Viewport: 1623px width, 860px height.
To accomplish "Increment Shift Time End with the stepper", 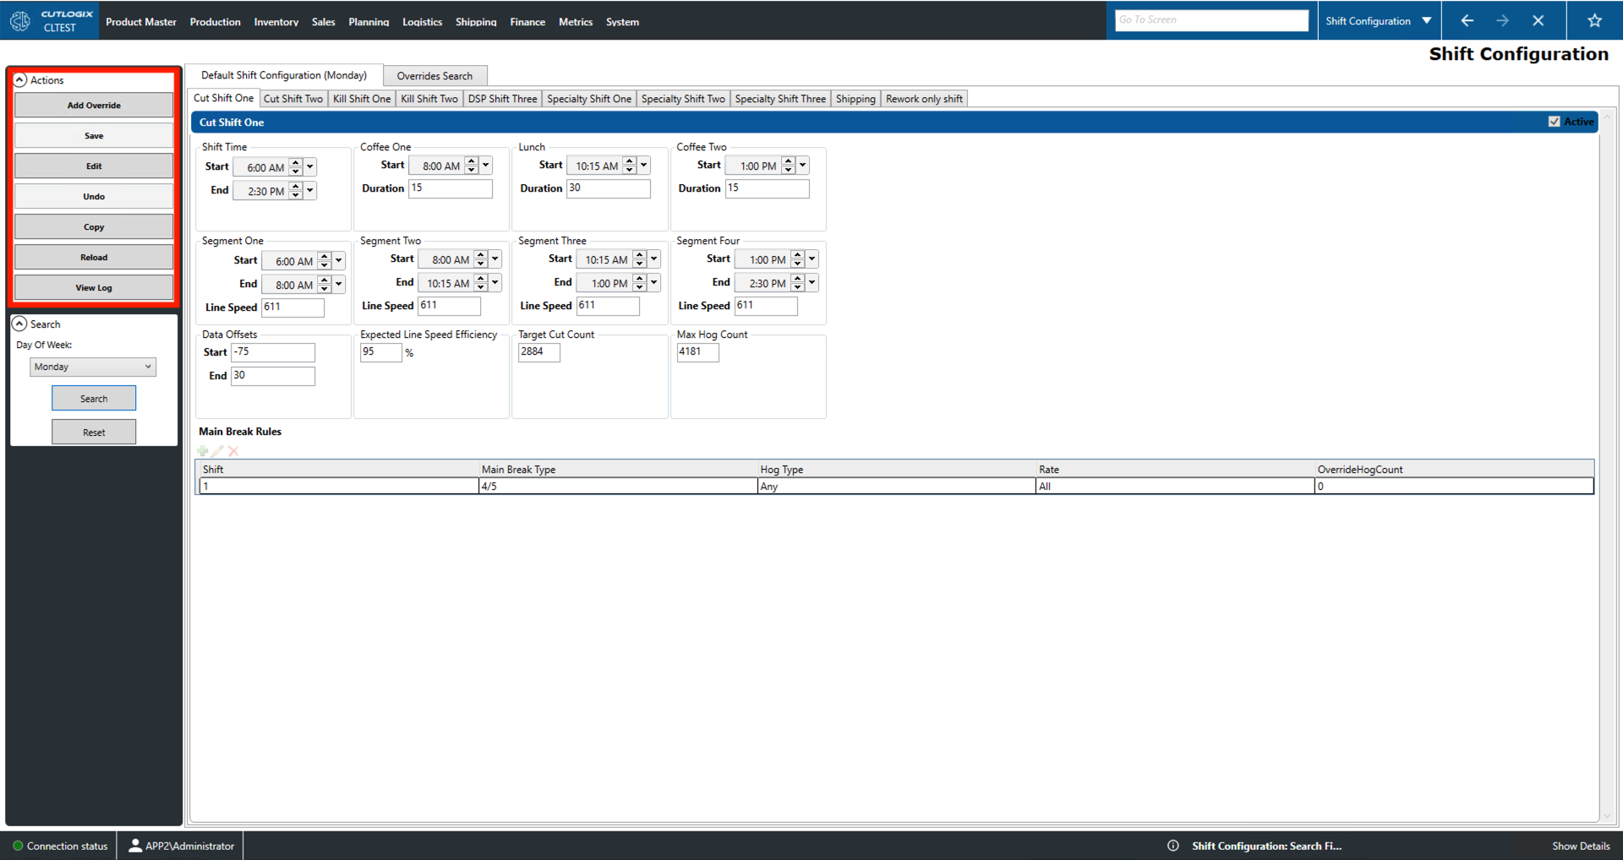I will 295,187.
